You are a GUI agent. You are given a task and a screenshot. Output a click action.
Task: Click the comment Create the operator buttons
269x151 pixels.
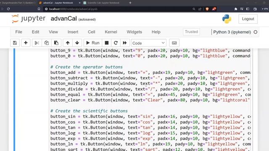tap(87, 67)
